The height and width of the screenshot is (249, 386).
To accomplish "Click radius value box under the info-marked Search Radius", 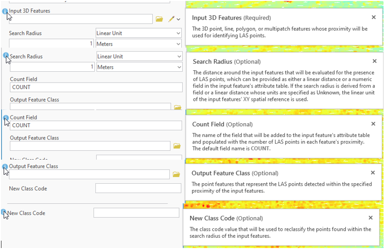I will 52,67.
